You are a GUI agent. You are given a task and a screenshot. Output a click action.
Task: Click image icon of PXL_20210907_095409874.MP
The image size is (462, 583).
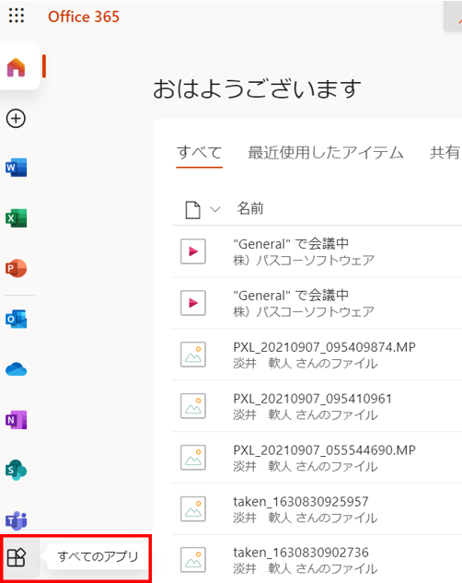coord(193,355)
